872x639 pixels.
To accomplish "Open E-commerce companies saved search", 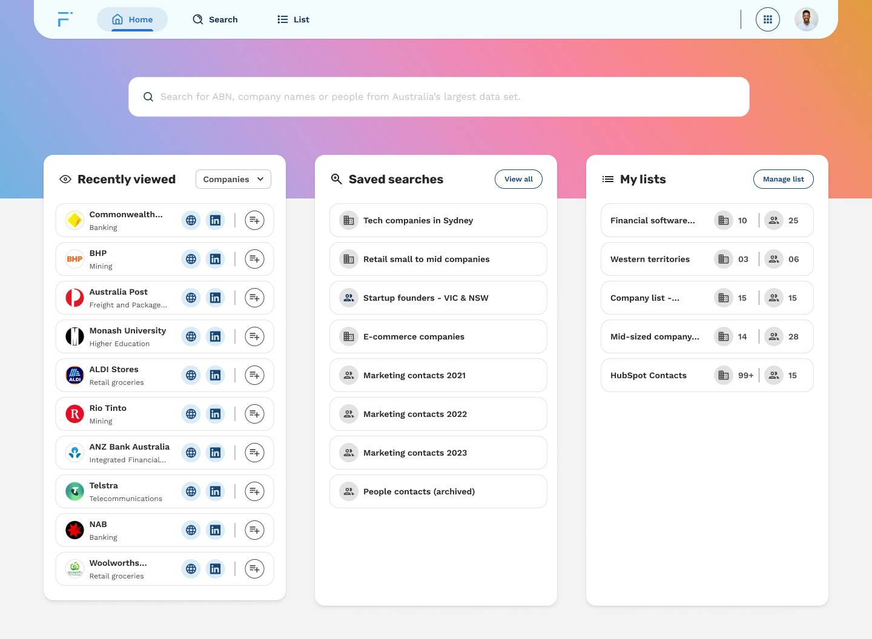I will tap(438, 336).
